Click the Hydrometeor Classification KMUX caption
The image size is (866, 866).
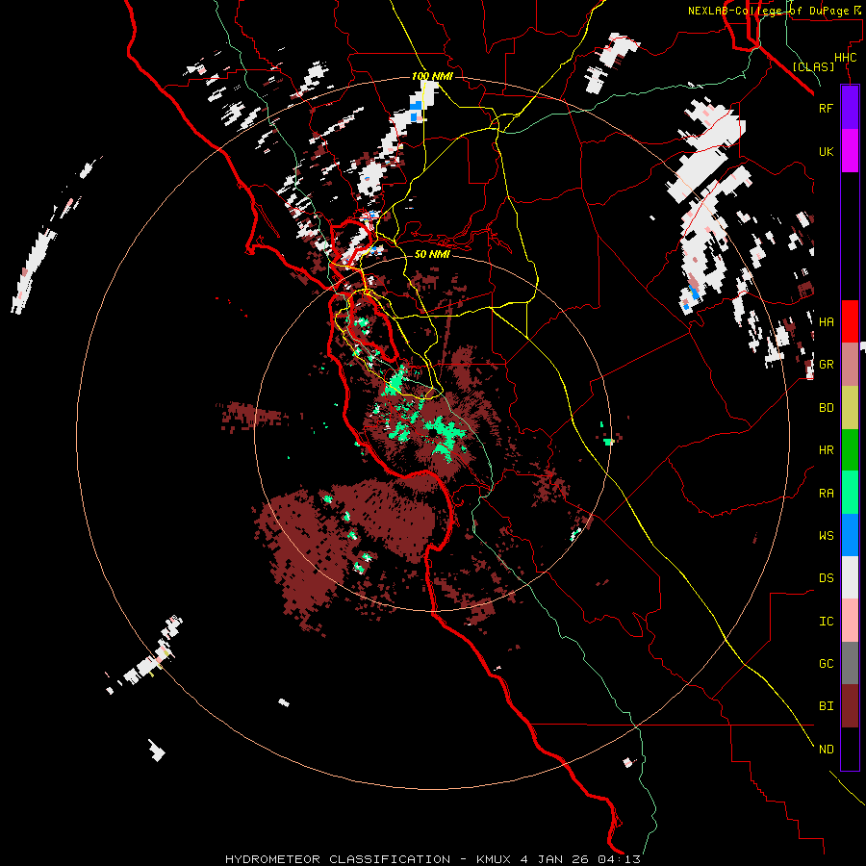433,859
